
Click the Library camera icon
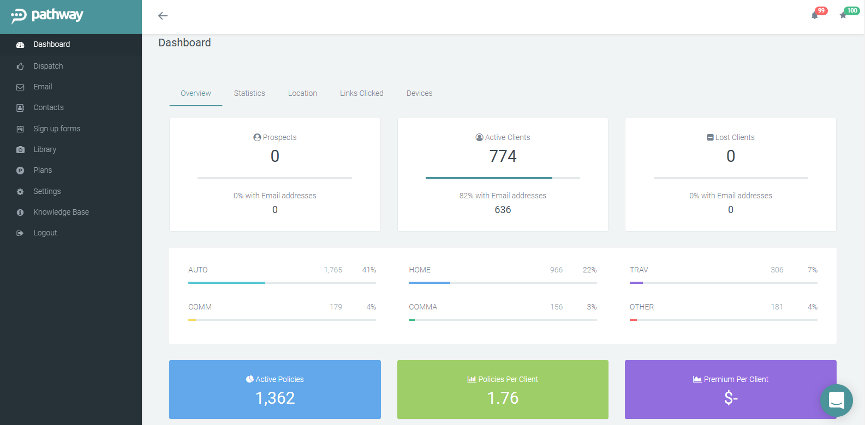[20, 150]
